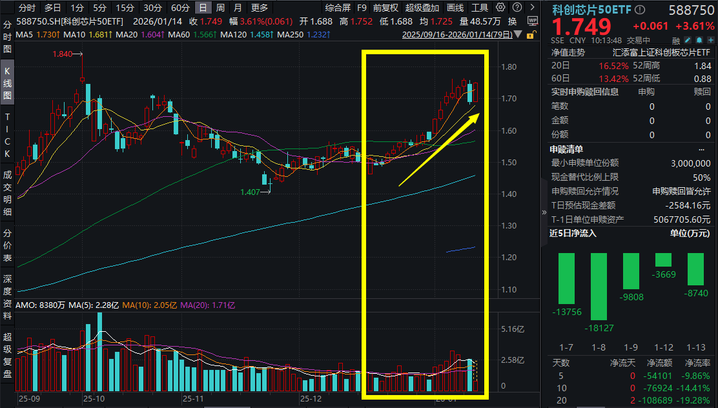Click the 1-8 net inflow bar
Screen dimensions: 718x408
tap(599, 287)
